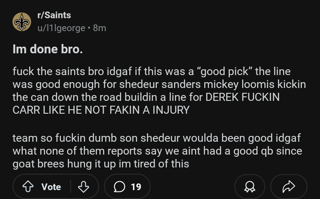Screen dimensions: 320x199
Task: Click the capitalized word 'DEREK'
Action: click(222, 97)
